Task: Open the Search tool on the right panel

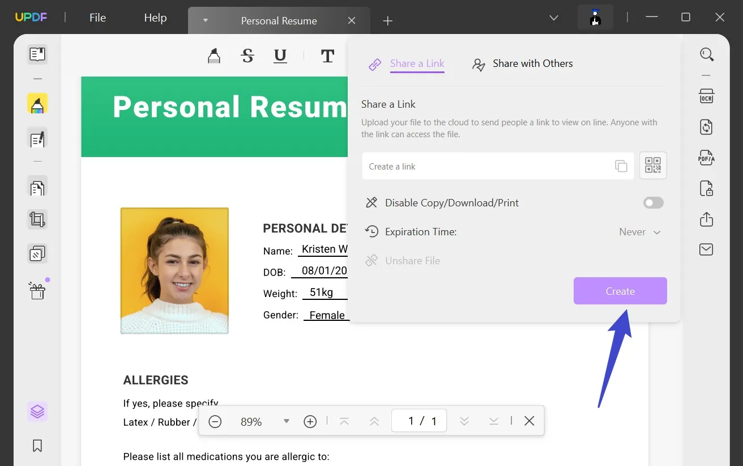Action: [x=707, y=54]
